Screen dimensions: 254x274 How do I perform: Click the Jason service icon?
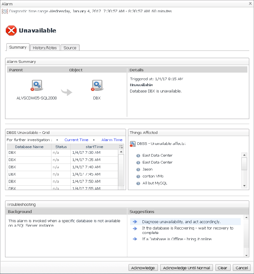point(138,170)
